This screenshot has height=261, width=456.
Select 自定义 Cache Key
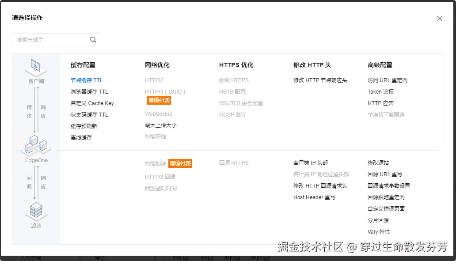click(91, 103)
